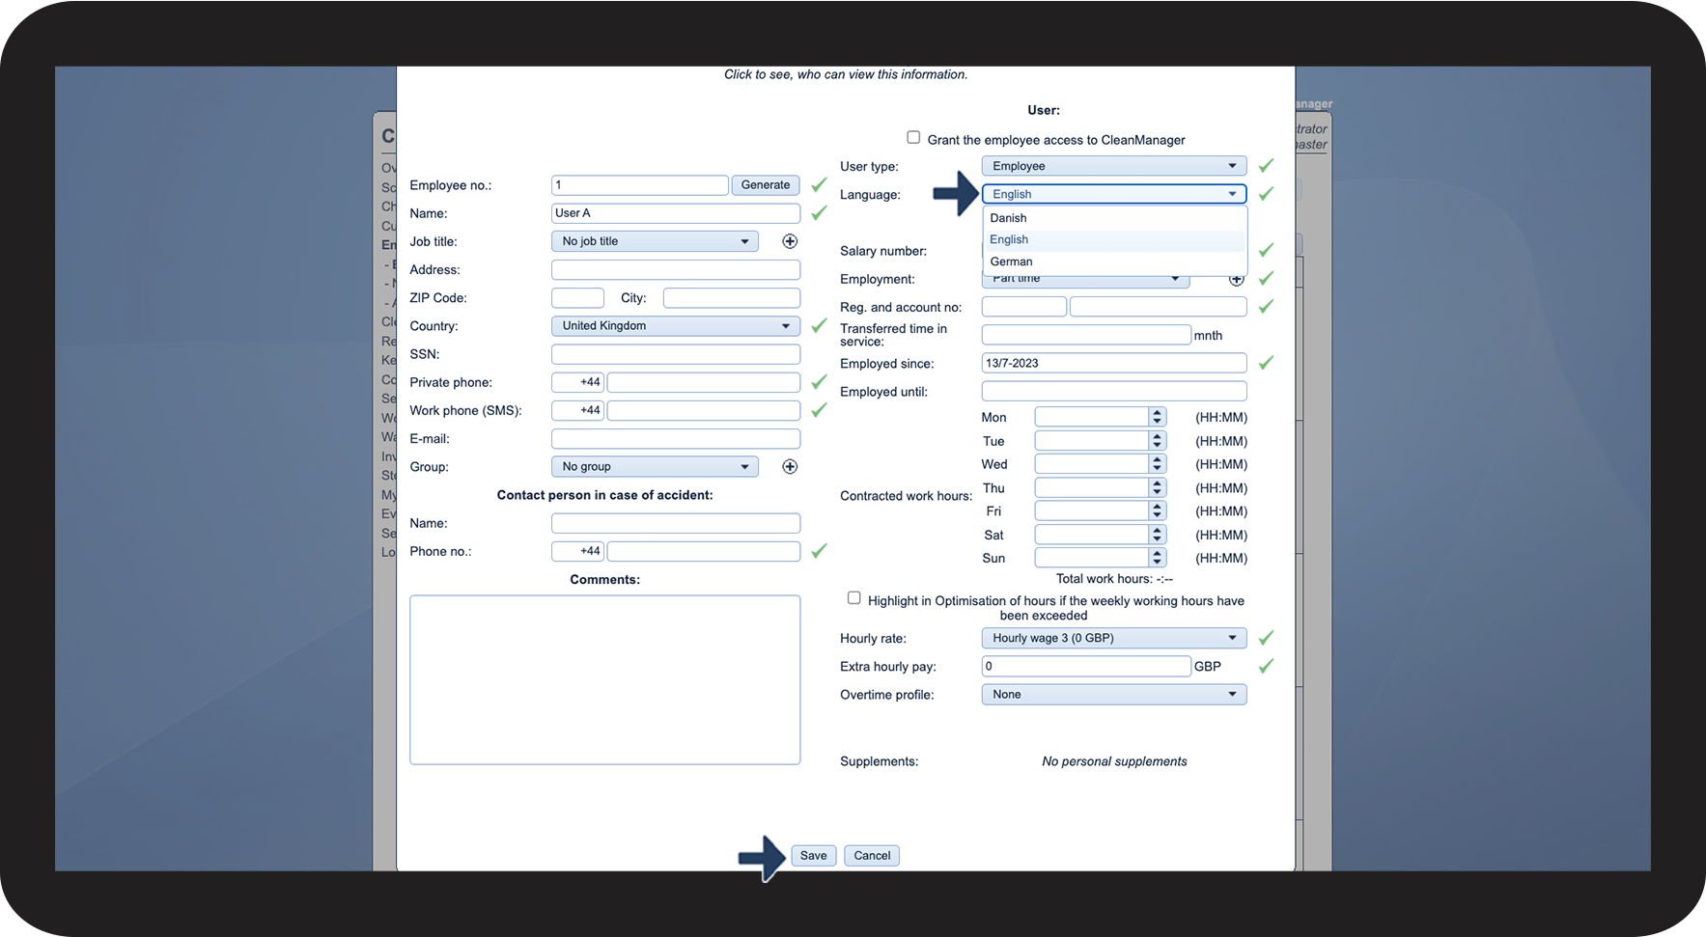1706x937 pixels.
Task: Select Danish from the language list
Action: 1008,218
